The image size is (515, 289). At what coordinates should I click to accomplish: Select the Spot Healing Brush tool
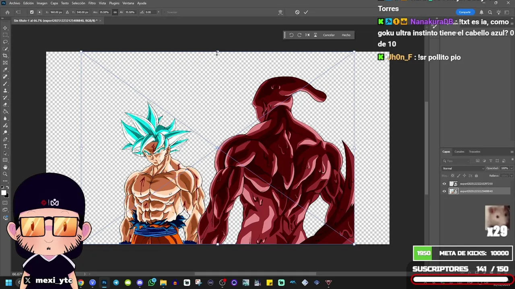coord(5,77)
